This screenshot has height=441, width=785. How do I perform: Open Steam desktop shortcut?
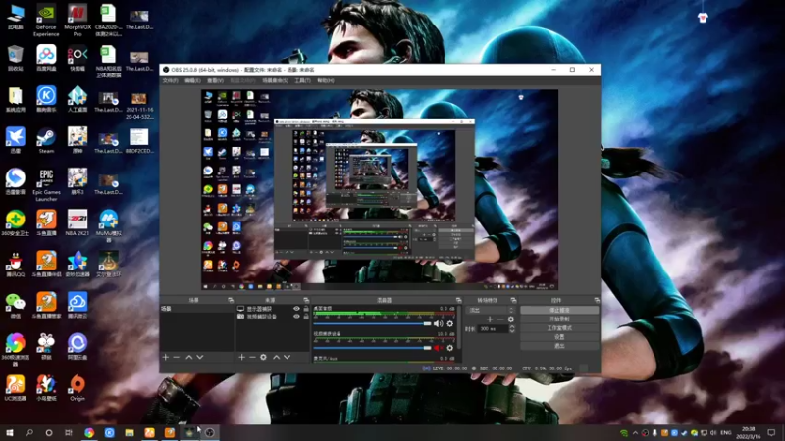click(46, 140)
